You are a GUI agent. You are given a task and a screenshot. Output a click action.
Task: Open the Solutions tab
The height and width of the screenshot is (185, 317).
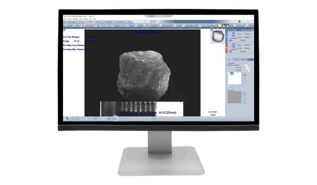click(x=244, y=59)
